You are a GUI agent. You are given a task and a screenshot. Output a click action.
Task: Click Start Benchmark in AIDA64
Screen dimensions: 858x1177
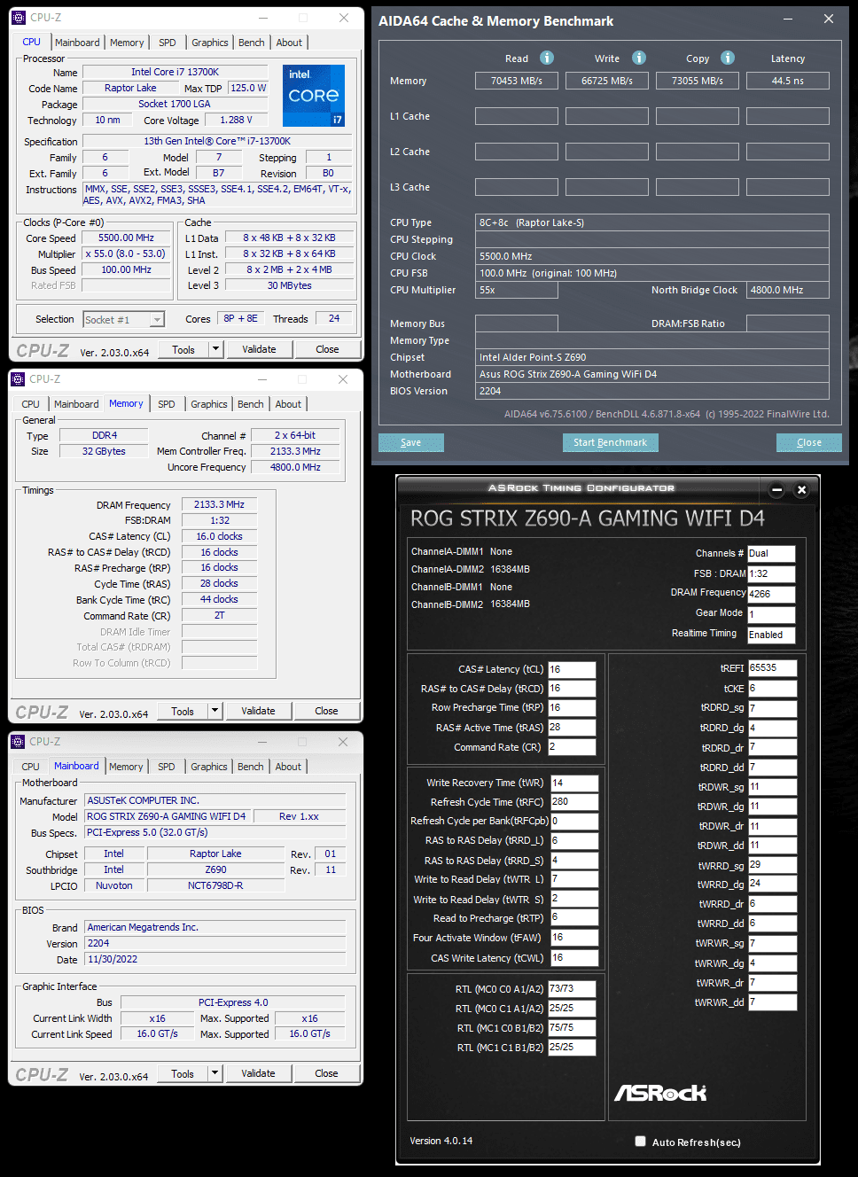(610, 442)
